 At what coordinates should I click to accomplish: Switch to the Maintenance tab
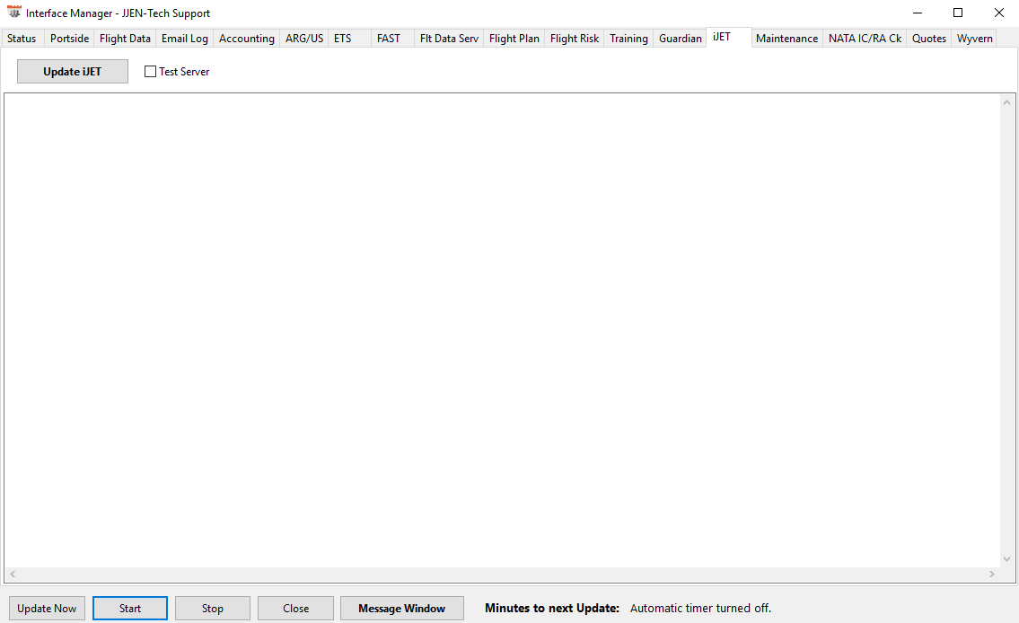click(x=786, y=39)
